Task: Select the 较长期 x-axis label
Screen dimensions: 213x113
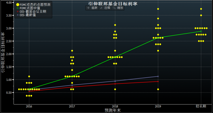Action: (201, 106)
